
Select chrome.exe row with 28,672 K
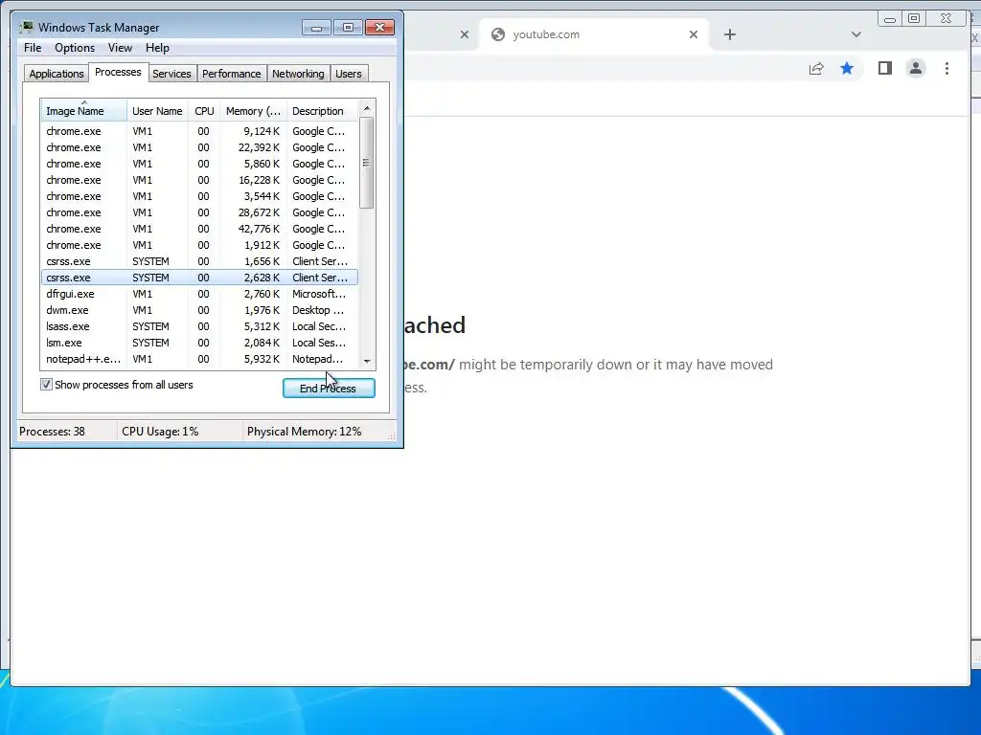[x=199, y=212]
